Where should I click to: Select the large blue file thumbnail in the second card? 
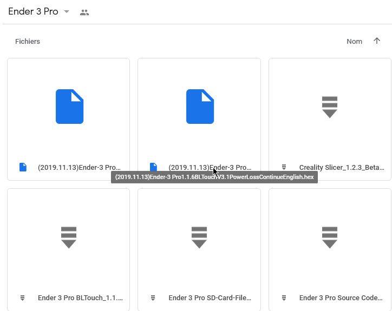coord(200,107)
